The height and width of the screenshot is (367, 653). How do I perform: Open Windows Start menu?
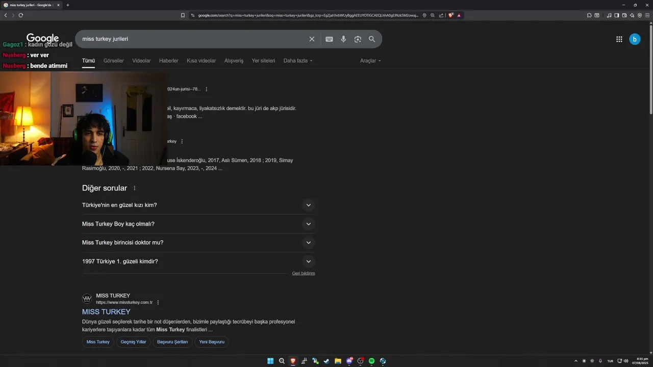(x=270, y=361)
